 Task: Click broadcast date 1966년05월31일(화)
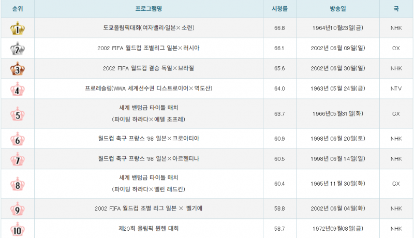point(338,114)
